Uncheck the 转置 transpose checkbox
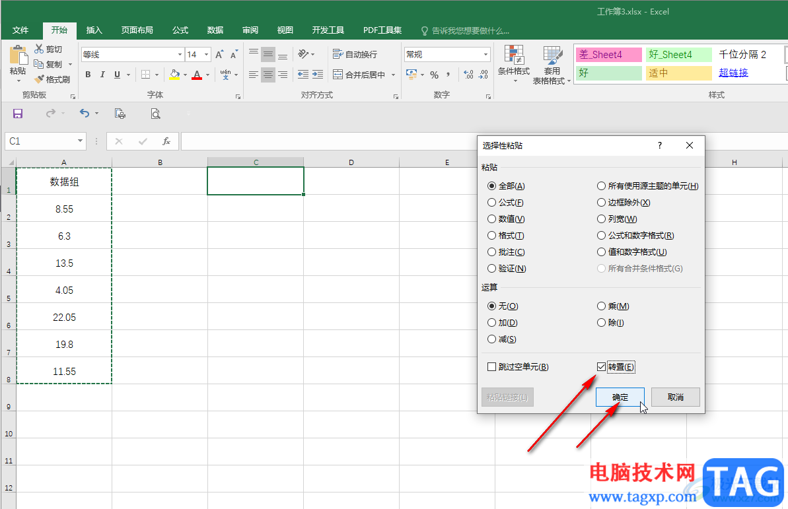This screenshot has height=509, width=788. [601, 367]
